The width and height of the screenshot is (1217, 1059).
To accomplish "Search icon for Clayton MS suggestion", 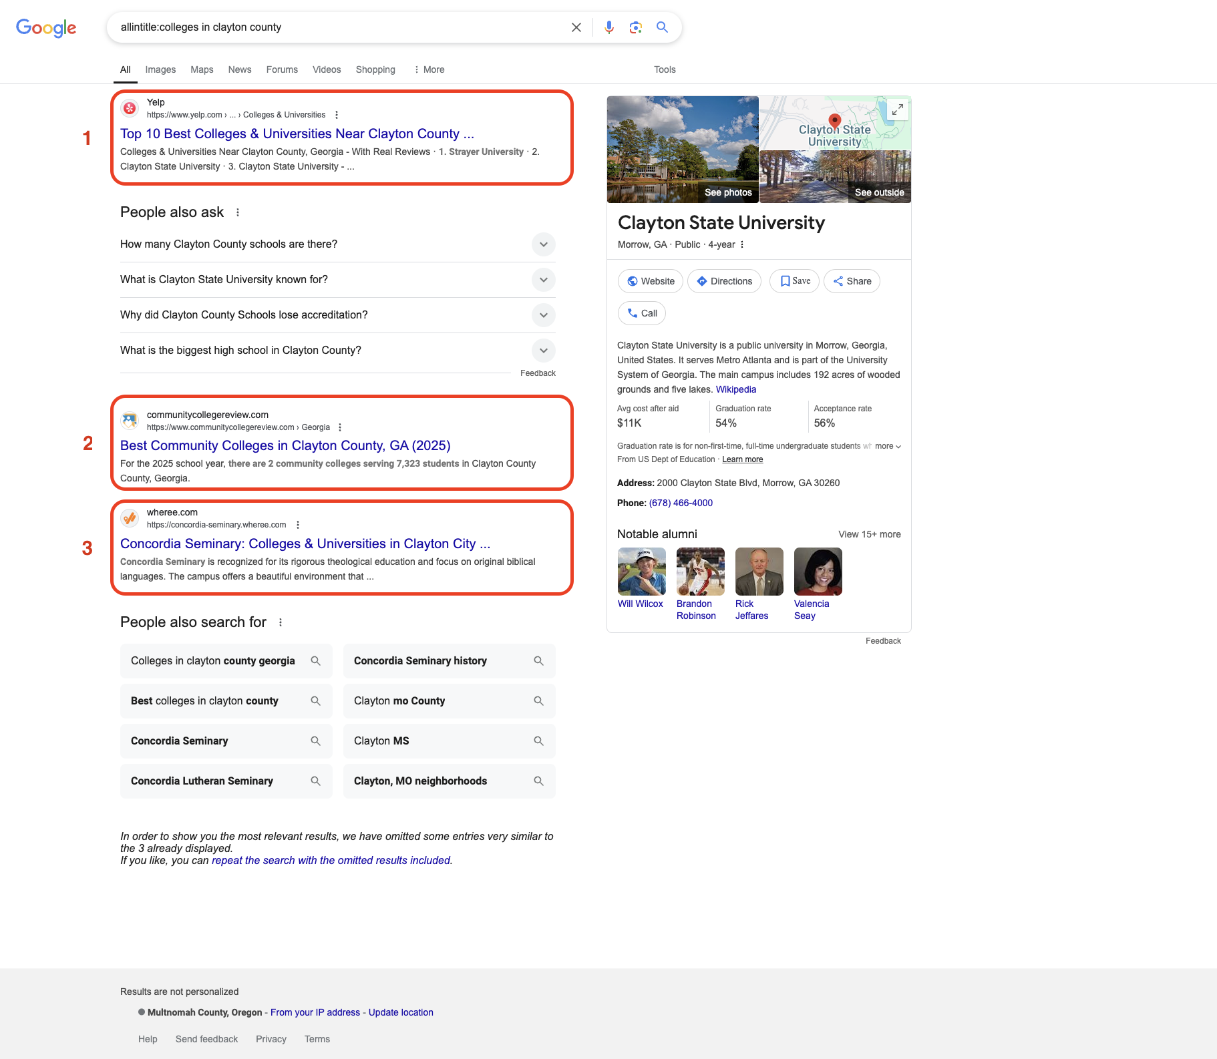I will (539, 741).
